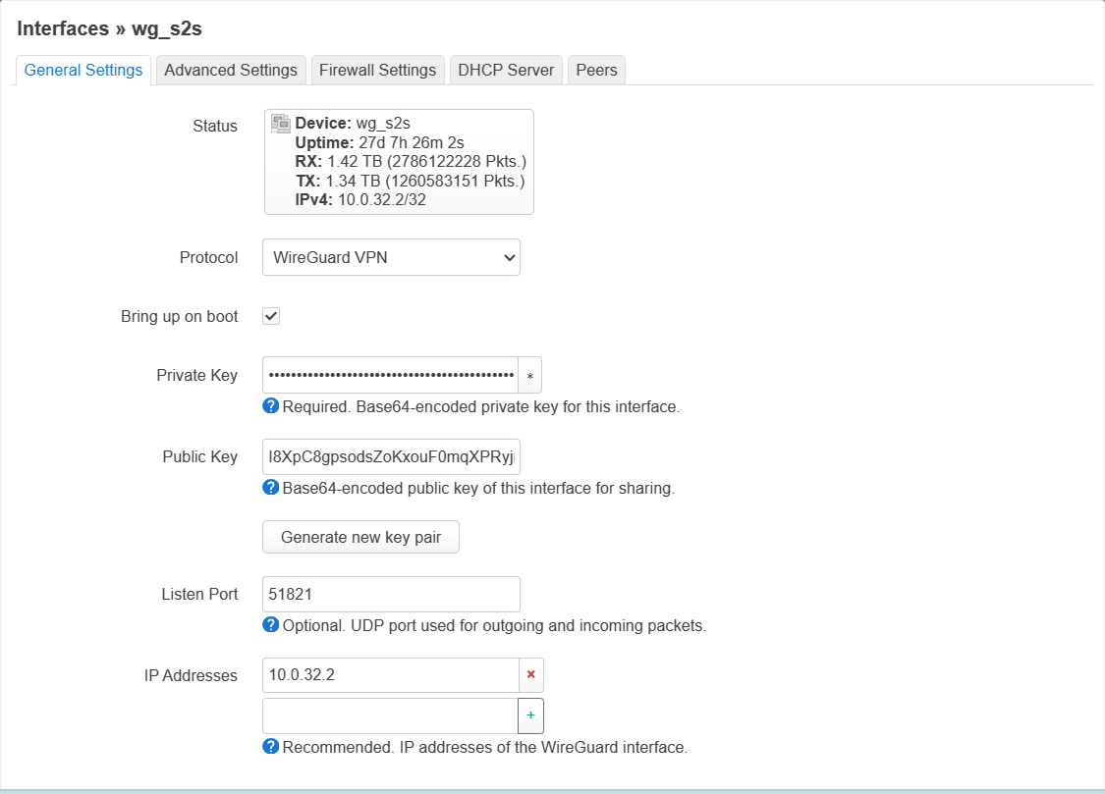Focus the Public Key text field

391,456
